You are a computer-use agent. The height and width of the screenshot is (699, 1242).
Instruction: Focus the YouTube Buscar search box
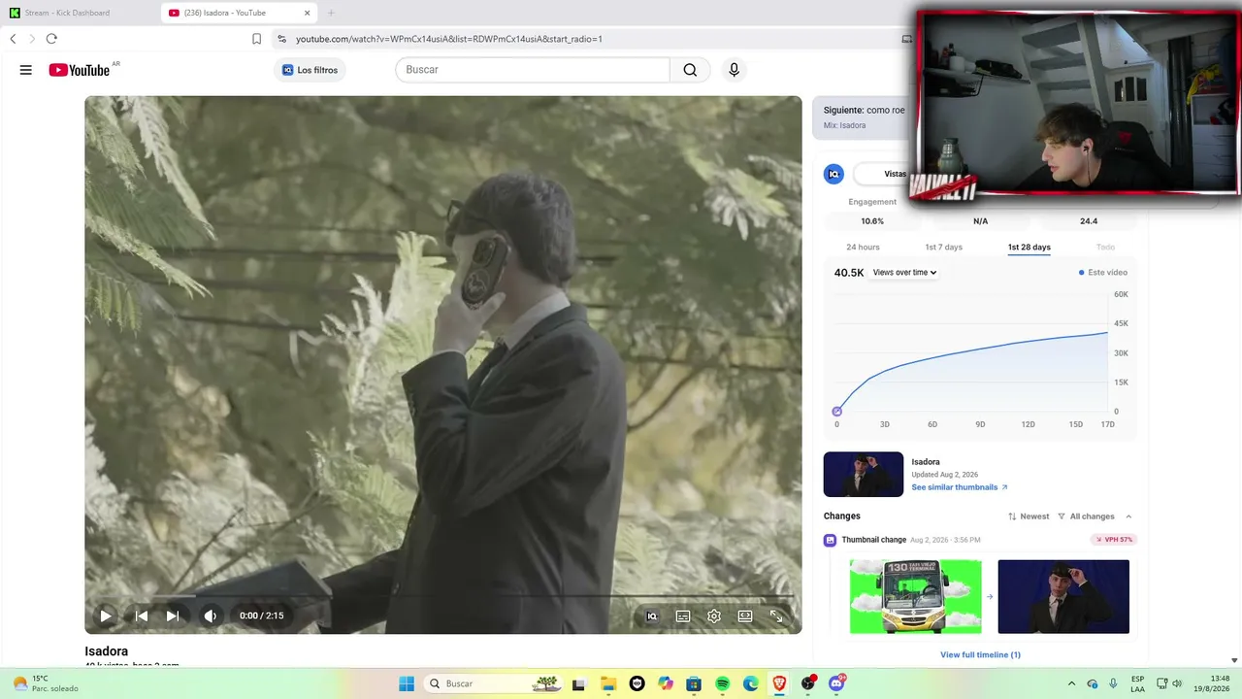click(x=533, y=70)
